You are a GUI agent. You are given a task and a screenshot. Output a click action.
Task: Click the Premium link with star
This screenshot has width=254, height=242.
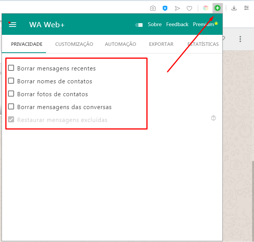coord(205,25)
